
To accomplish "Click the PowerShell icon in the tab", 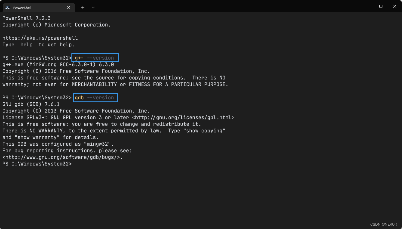I will (x=8, y=8).
